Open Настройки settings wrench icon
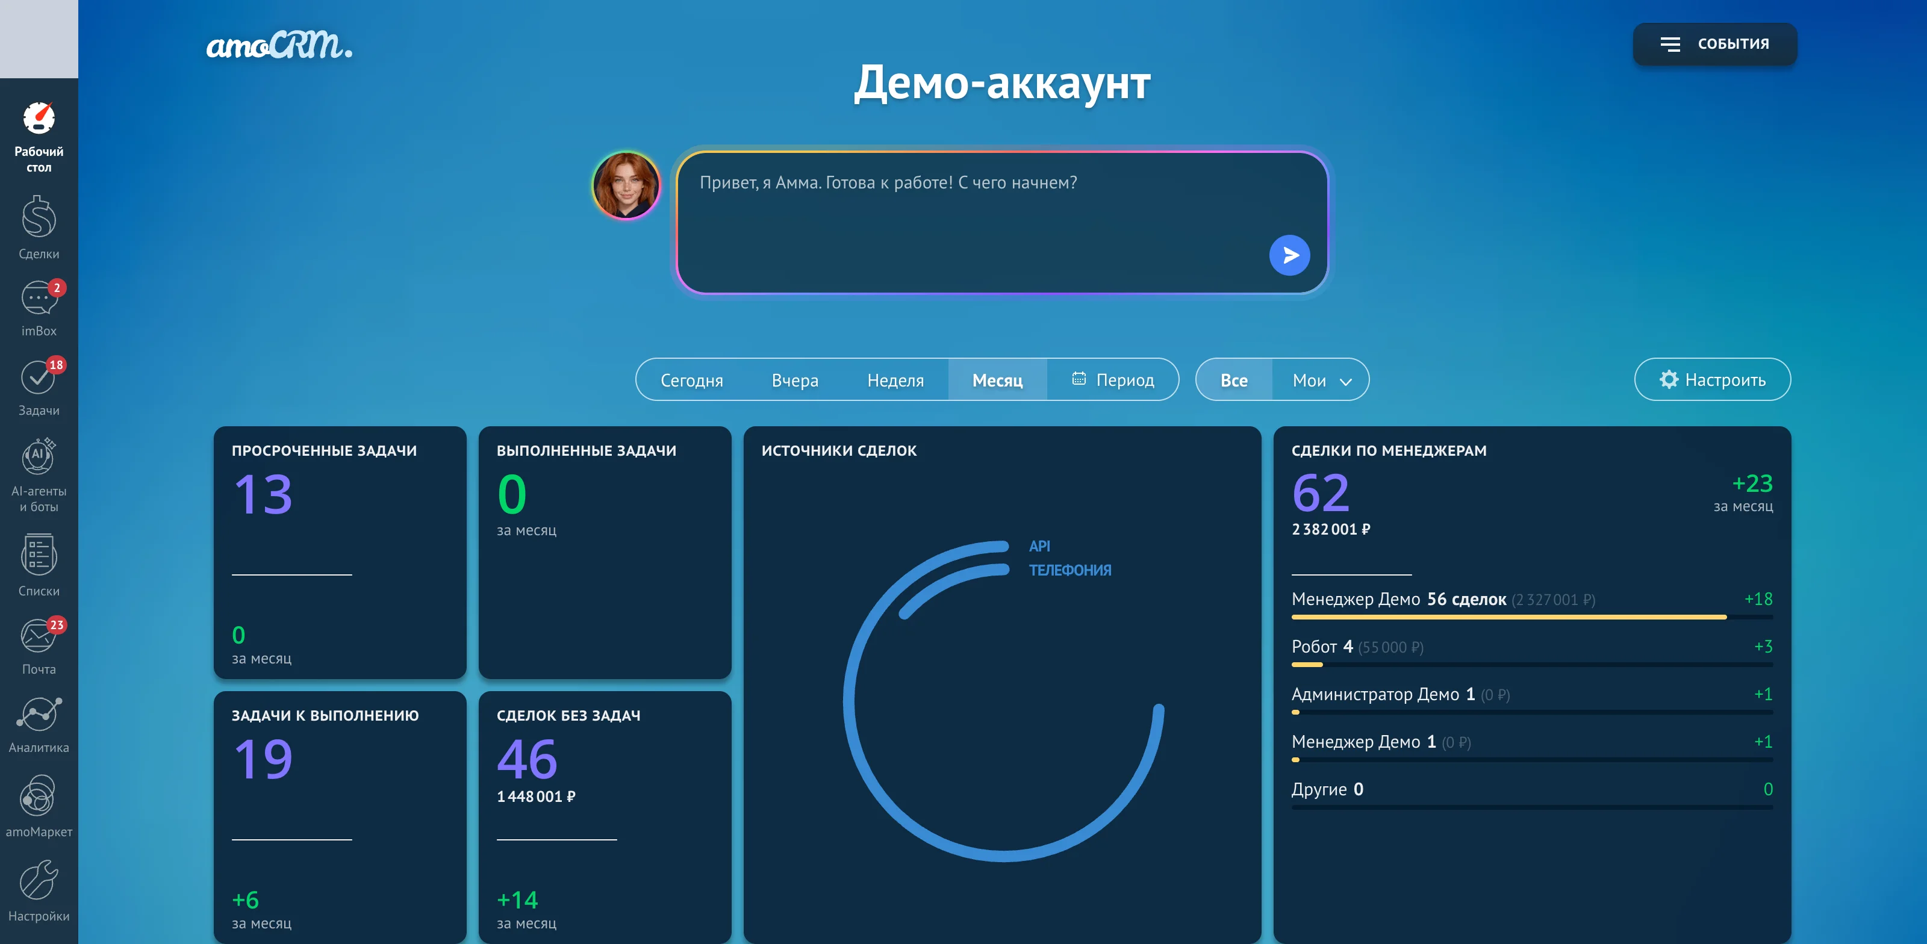The width and height of the screenshot is (1927, 944). (x=39, y=880)
